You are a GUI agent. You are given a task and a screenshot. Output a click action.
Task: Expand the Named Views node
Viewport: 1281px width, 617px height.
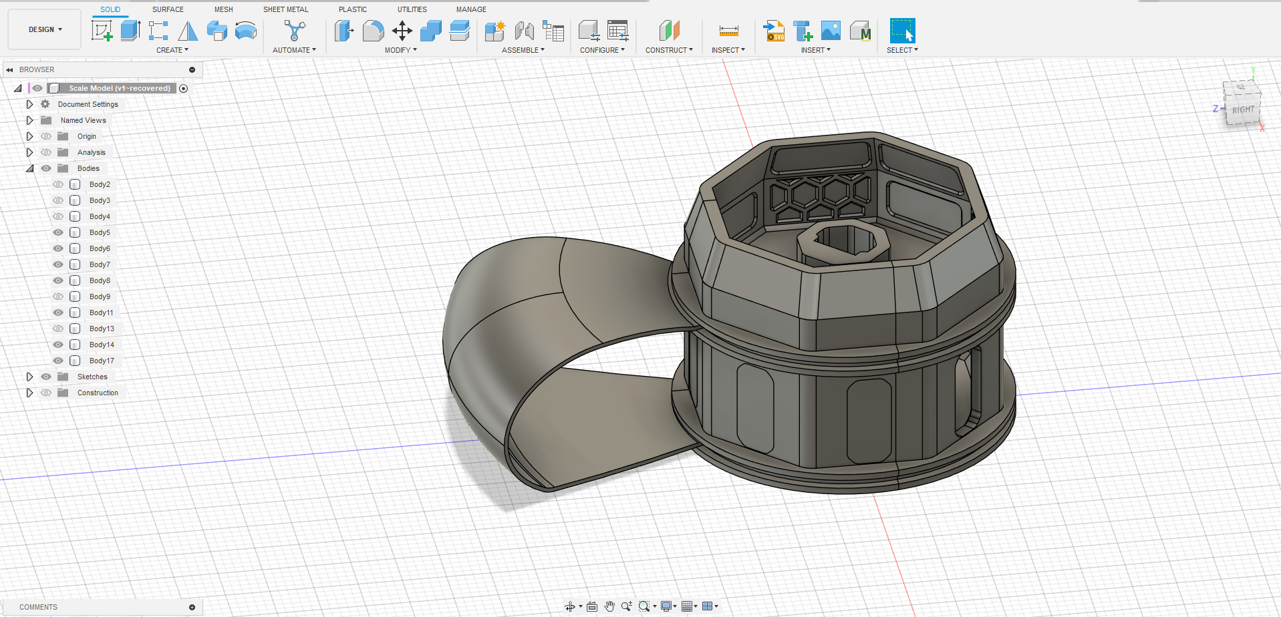[29, 120]
